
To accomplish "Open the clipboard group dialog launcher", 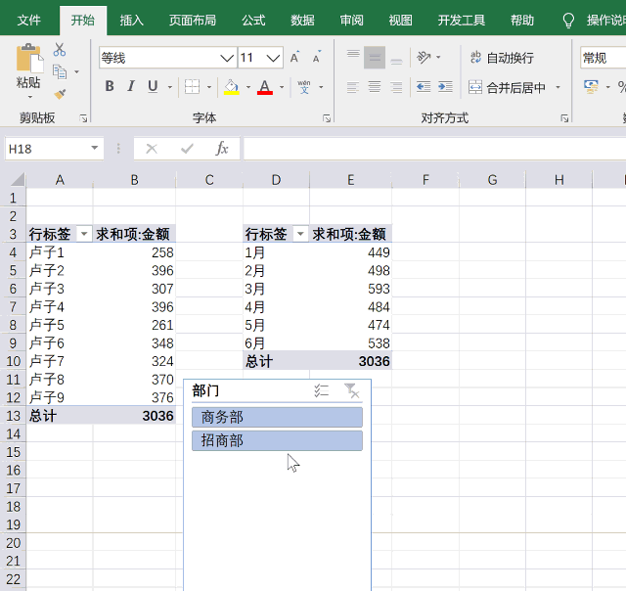I will pos(83,118).
